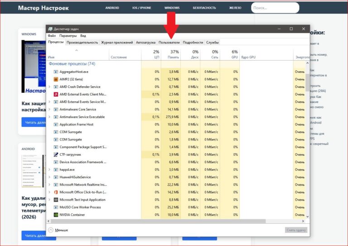Click the happd.exe process icon

point(56,169)
